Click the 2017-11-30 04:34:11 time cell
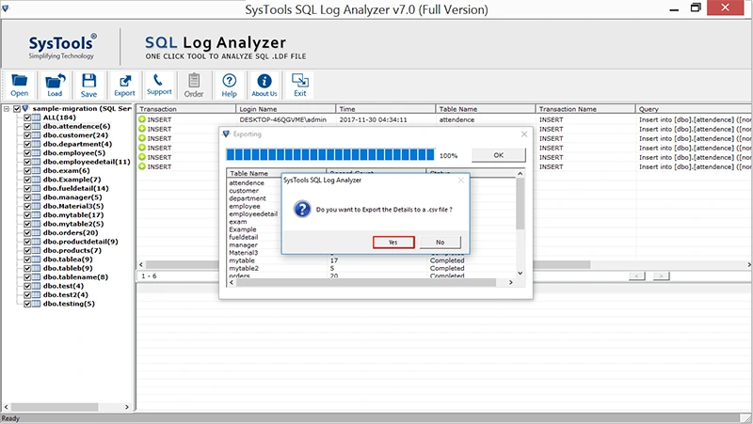Image resolution: width=753 pixels, height=424 pixels. tap(373, 119)
